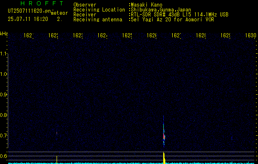258x164 pixels.
Task: Click the 0.8 kHz axis tick label
Action: click(3, 115)
